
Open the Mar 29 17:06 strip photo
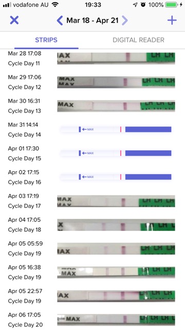point(116,82)
